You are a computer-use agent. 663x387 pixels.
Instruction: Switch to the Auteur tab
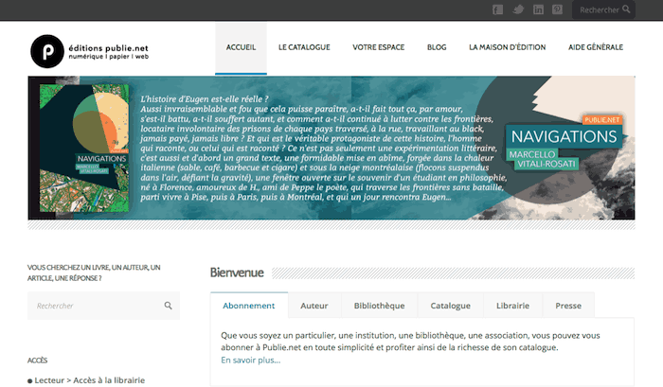coord(314,306)
